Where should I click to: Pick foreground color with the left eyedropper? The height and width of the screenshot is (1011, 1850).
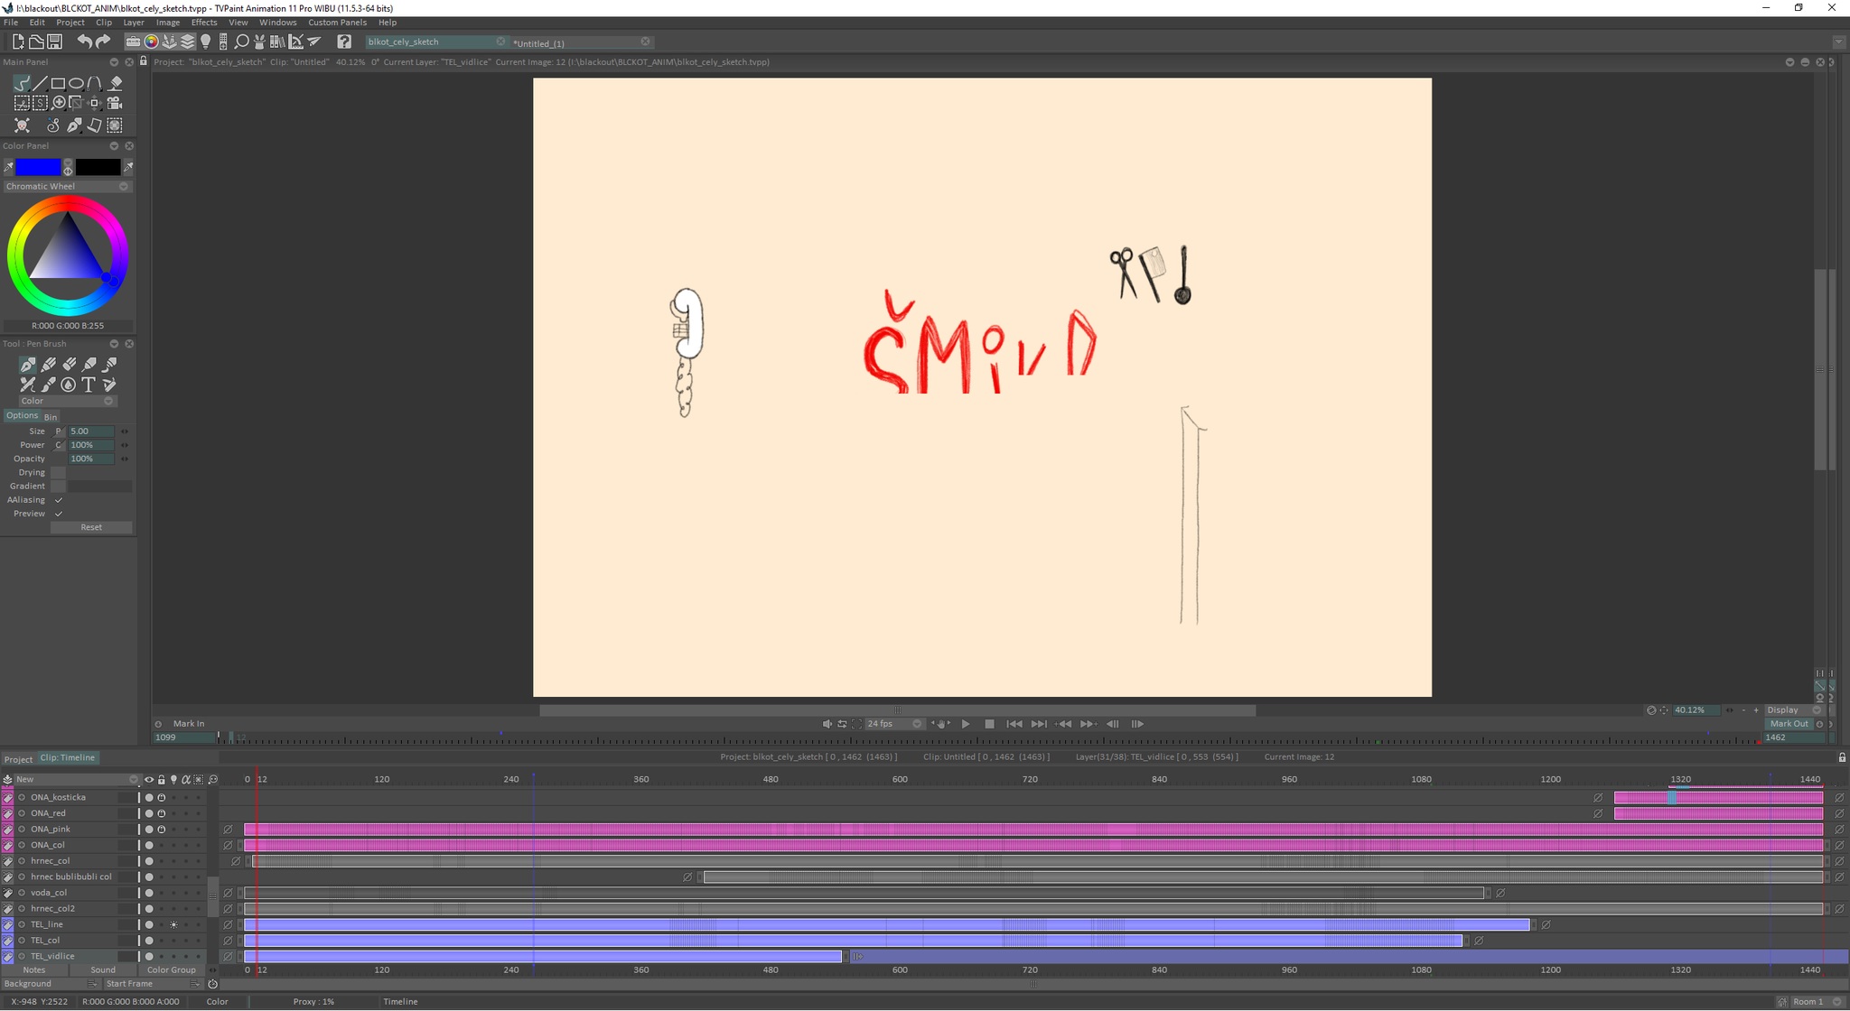[8, 167]
